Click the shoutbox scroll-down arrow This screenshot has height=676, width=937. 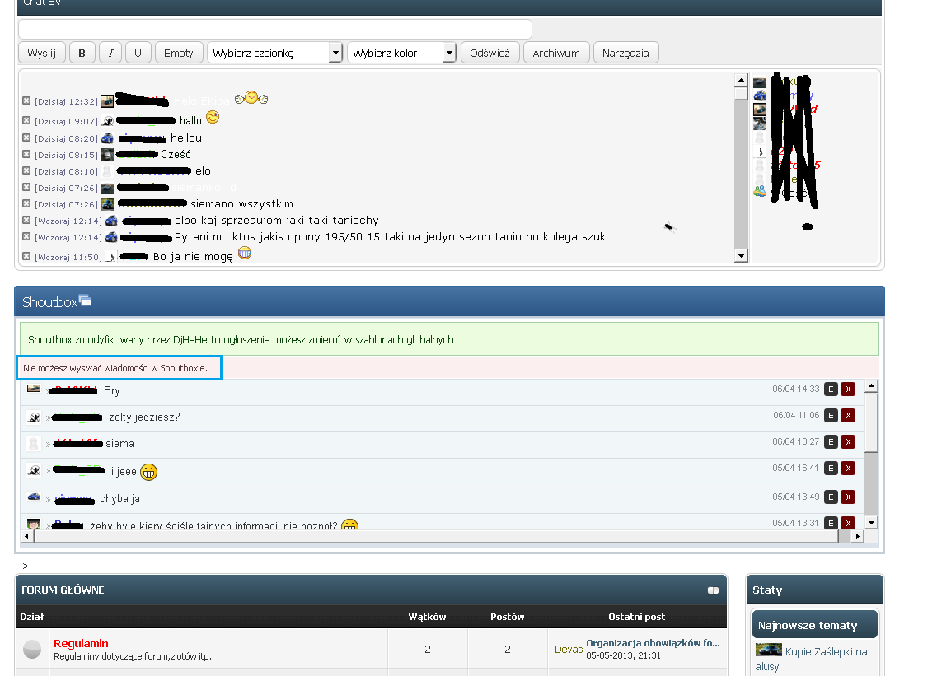871,523
